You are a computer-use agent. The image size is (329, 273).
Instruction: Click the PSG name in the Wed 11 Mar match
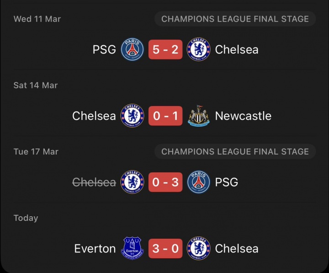click(104, 49)
